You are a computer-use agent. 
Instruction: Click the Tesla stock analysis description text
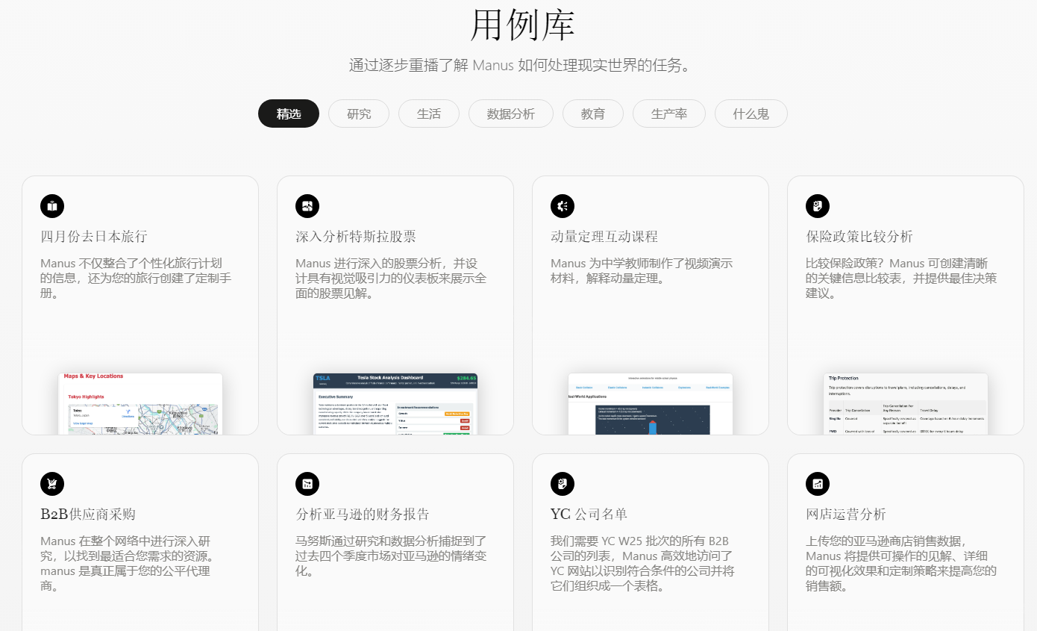(391, 279)
